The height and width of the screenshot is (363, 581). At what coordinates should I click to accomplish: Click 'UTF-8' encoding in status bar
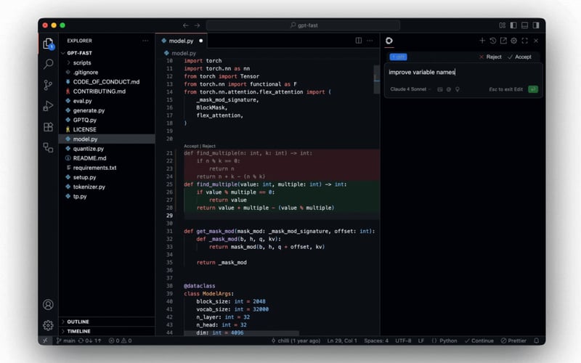pos(403,340)
